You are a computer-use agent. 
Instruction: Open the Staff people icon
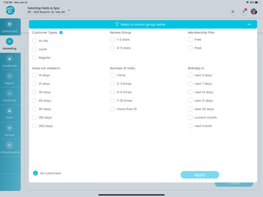click(9, 111)
